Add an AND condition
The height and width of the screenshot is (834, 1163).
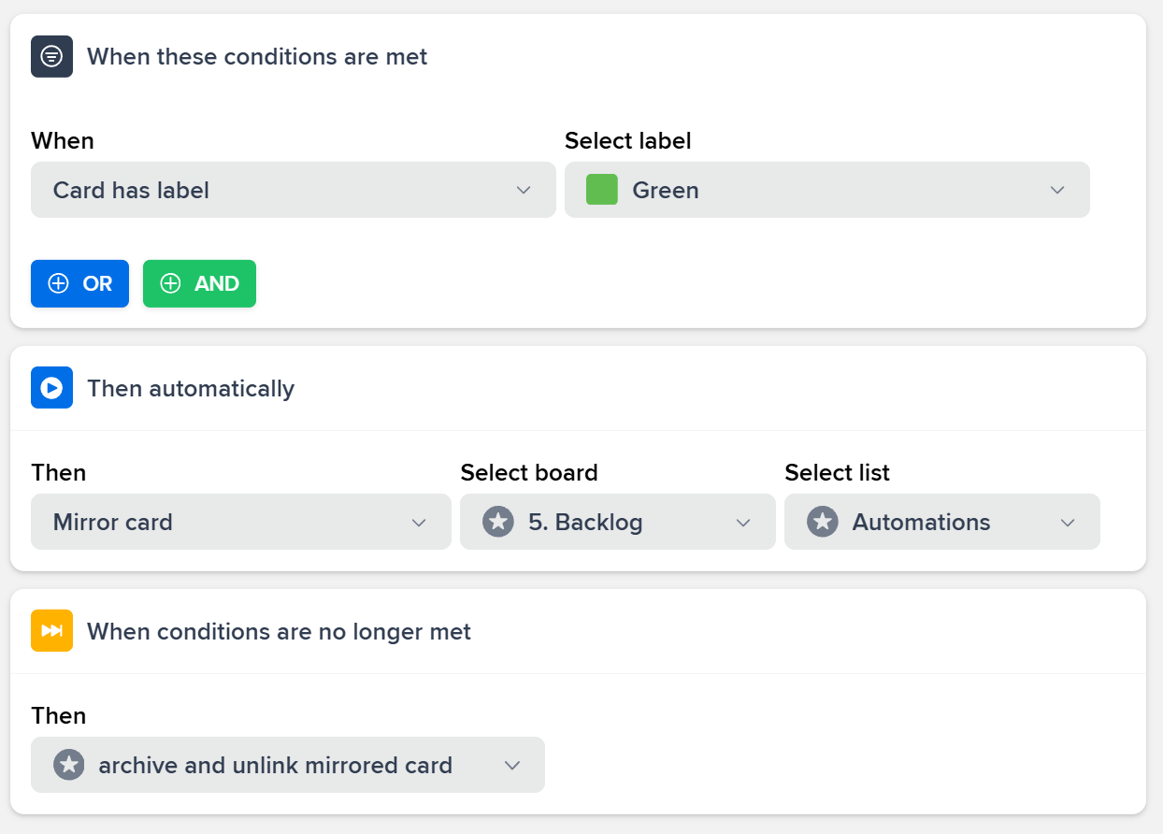(x=199, y=283)
